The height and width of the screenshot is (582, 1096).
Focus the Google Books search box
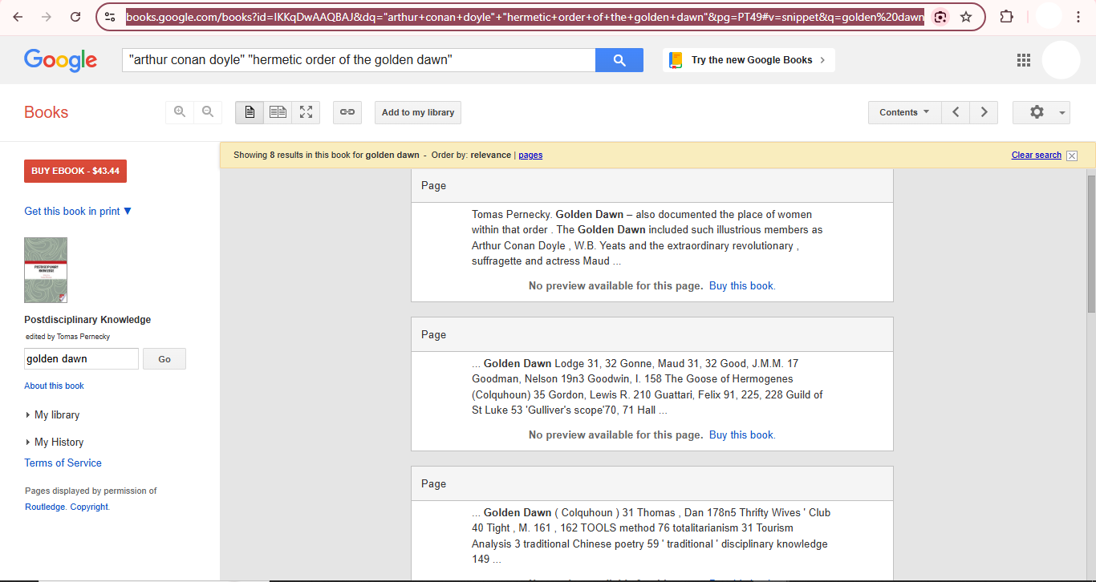point(359,60)
